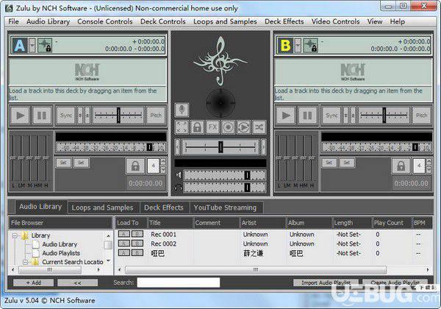Viewport: 441px width, 309px height.
Task: Click the << collapse button
Action: coord(78,283)
